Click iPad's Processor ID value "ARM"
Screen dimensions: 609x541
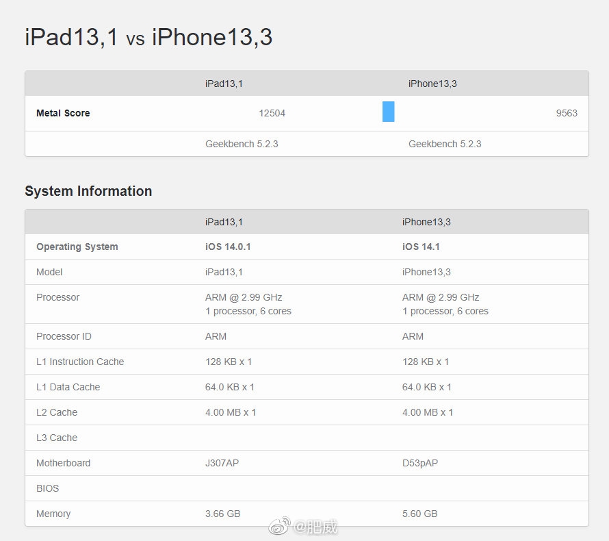(x=216, y=336)
